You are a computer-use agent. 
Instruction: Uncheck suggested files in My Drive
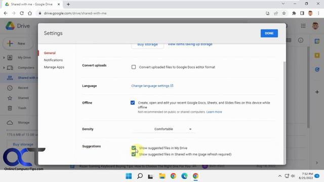pos(134,148)
